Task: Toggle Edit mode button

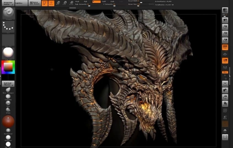Action: pos(45,3)
